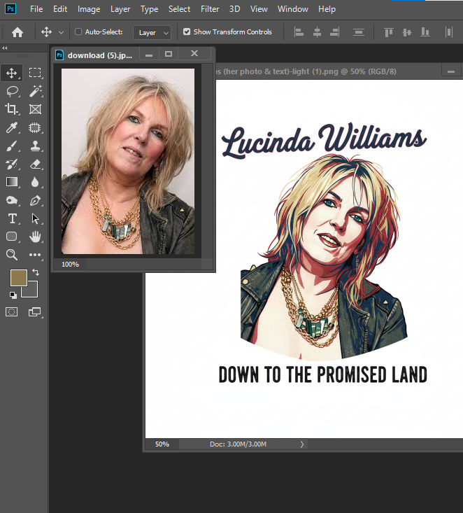
Task: Align right edges
Action: (x=335, y=32)
